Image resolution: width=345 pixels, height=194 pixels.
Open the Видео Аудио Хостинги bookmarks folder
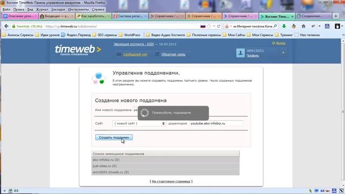pos(165,34)
